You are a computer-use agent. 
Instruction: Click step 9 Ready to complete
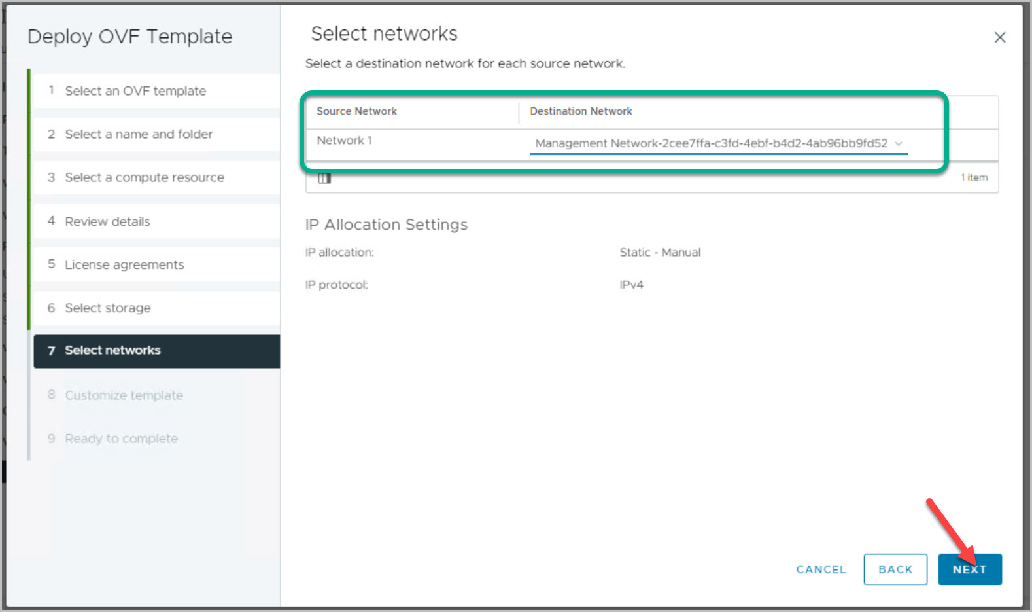pos(121,439)
